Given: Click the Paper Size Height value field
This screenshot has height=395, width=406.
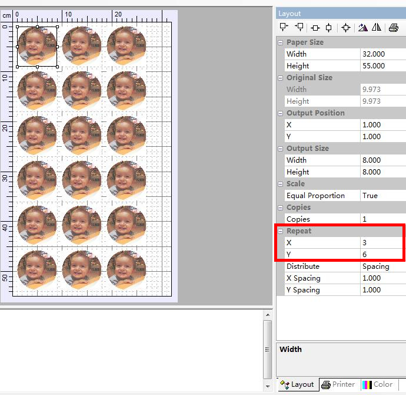Looking at the screenshot, I should pos(382,66).
